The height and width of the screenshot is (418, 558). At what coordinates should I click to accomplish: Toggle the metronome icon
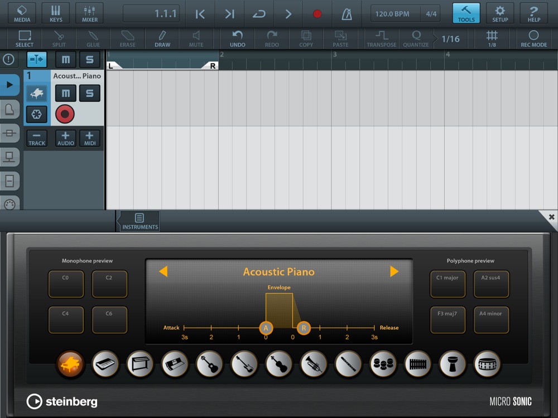(x=347, y=14)
